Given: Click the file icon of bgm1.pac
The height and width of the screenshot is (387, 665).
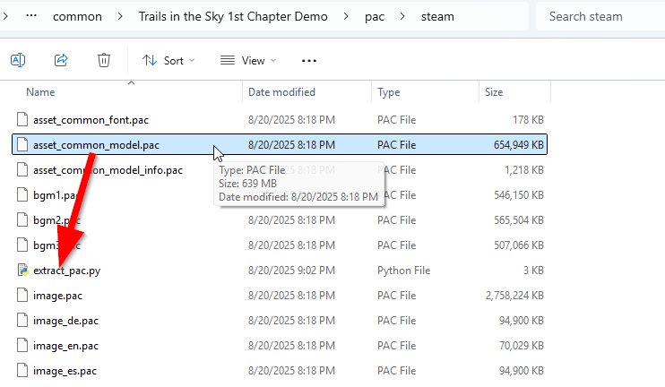Looking at the screenshot, I should tap(22, 194).
